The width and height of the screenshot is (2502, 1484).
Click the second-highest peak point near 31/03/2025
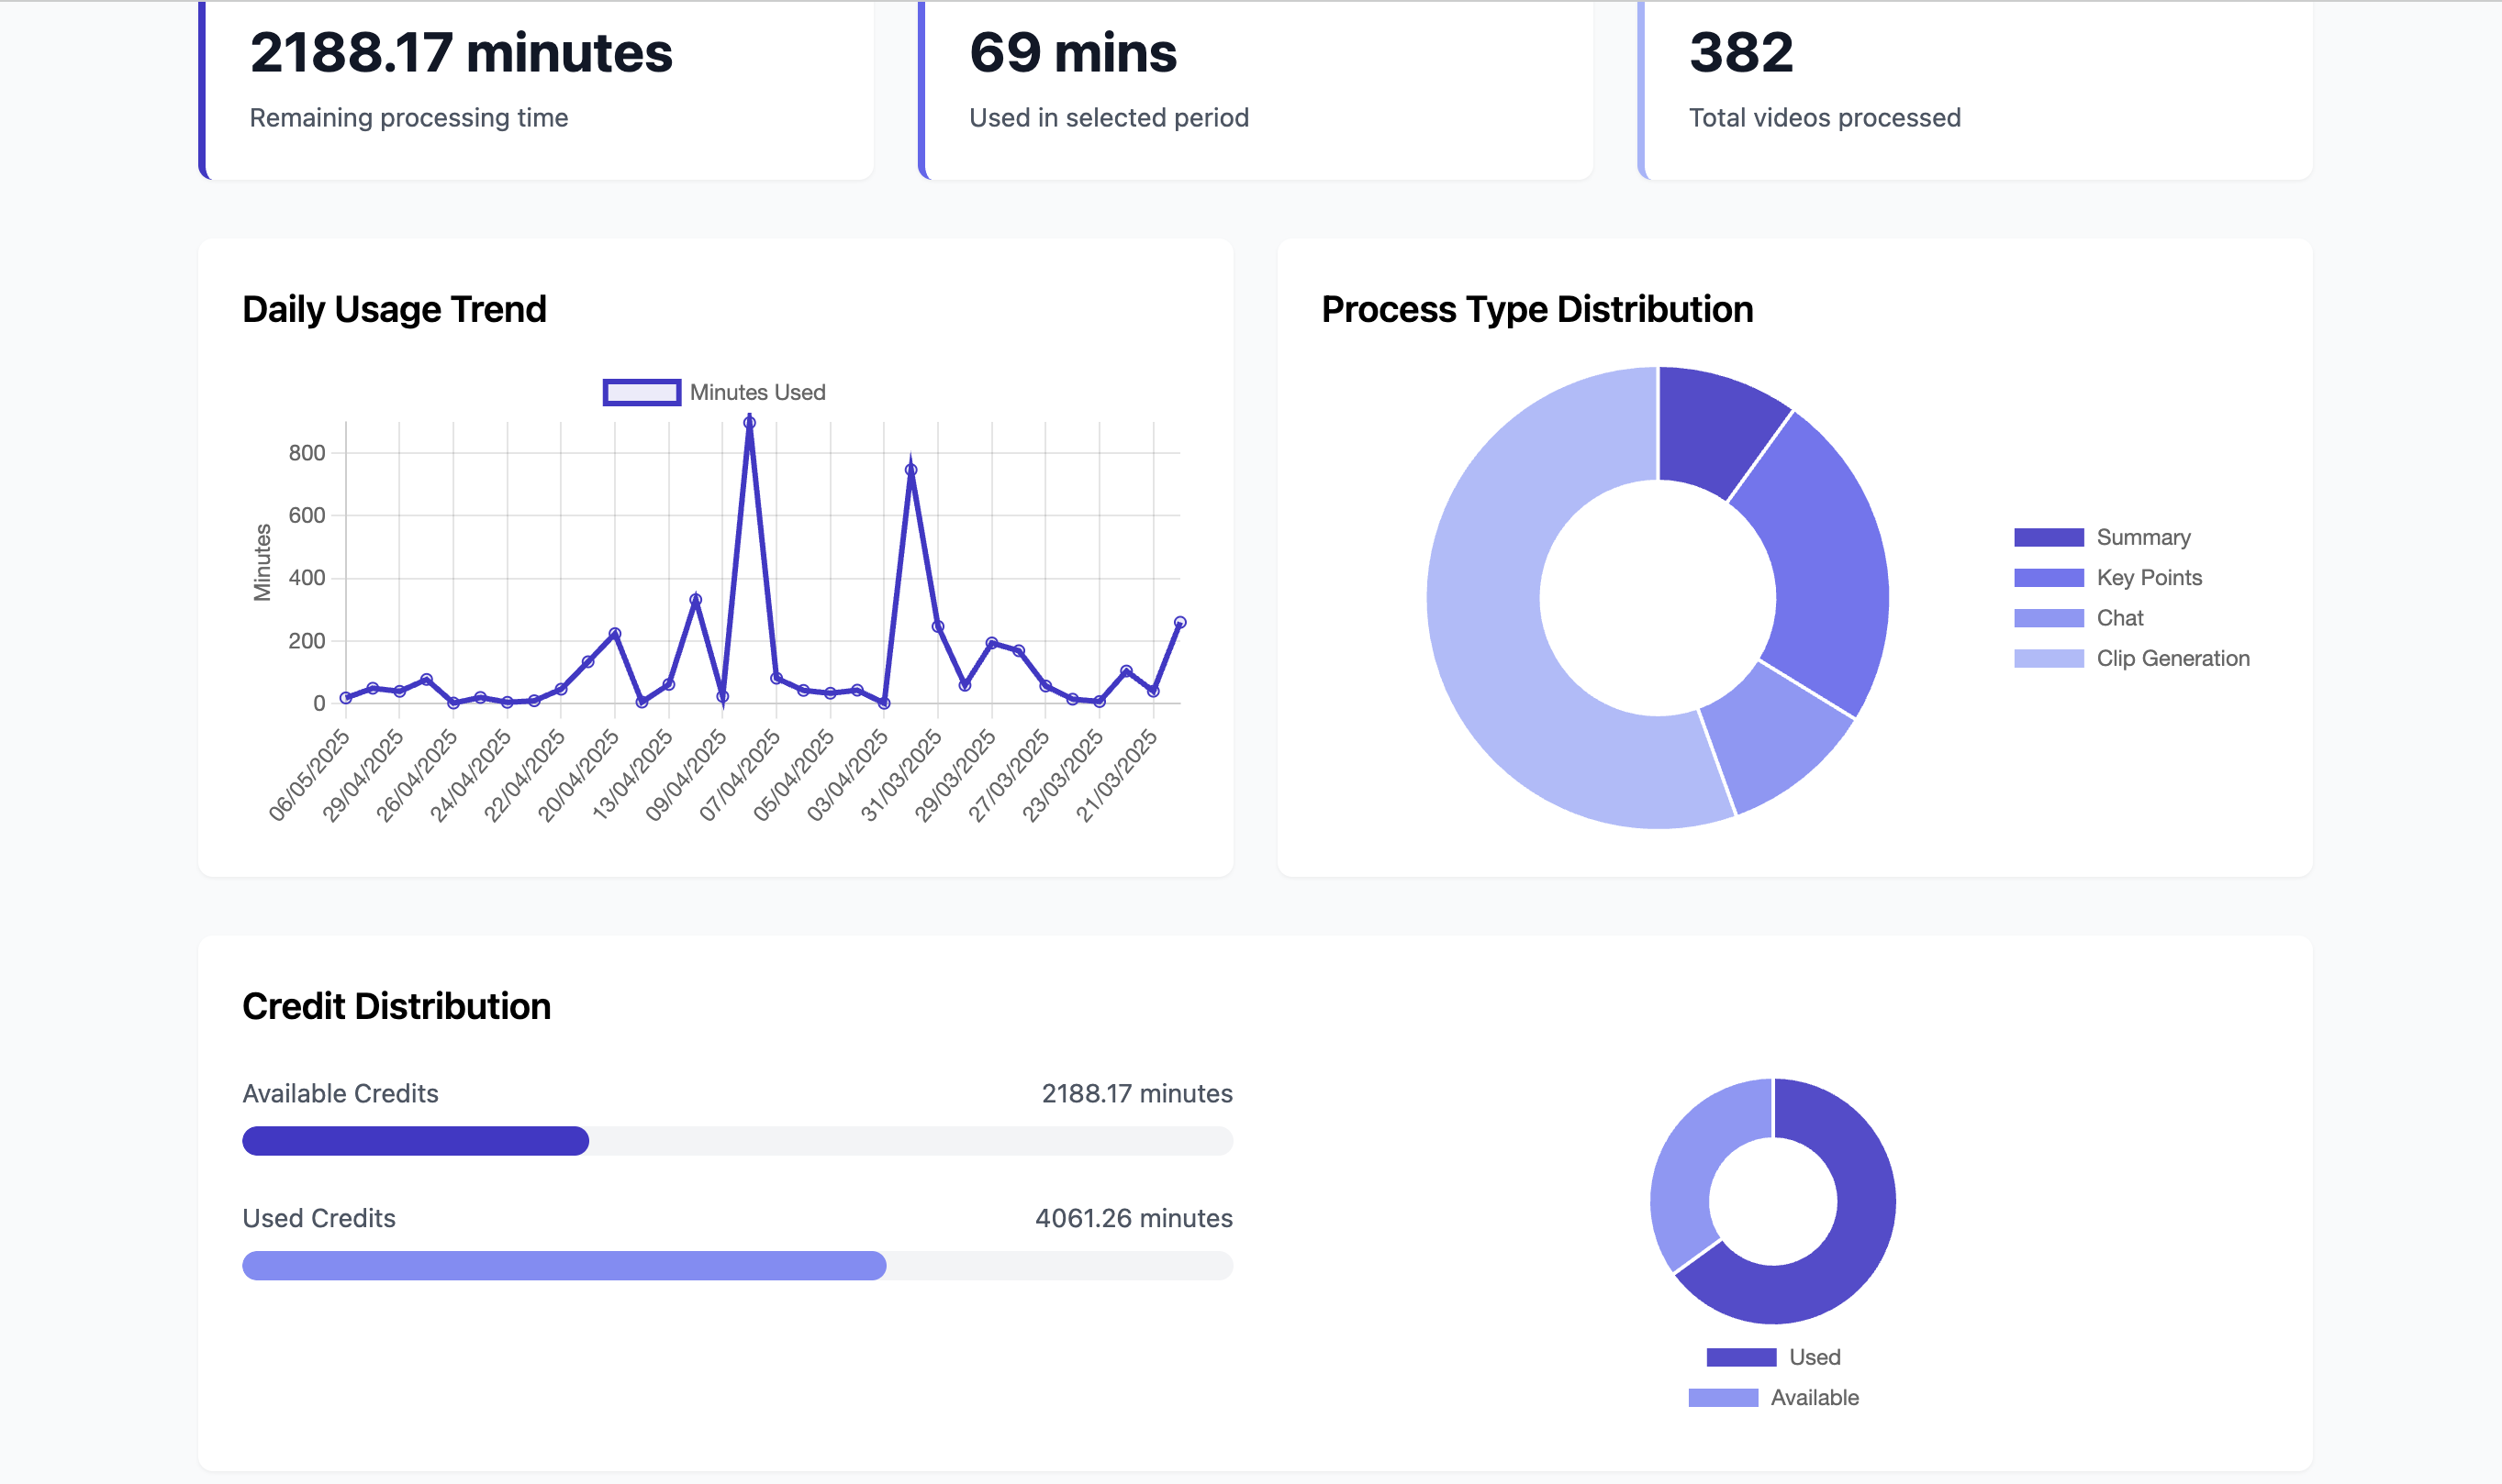click(910, 470)
